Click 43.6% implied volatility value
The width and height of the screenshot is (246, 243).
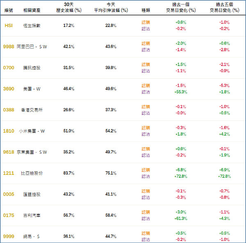coord(111,47)
